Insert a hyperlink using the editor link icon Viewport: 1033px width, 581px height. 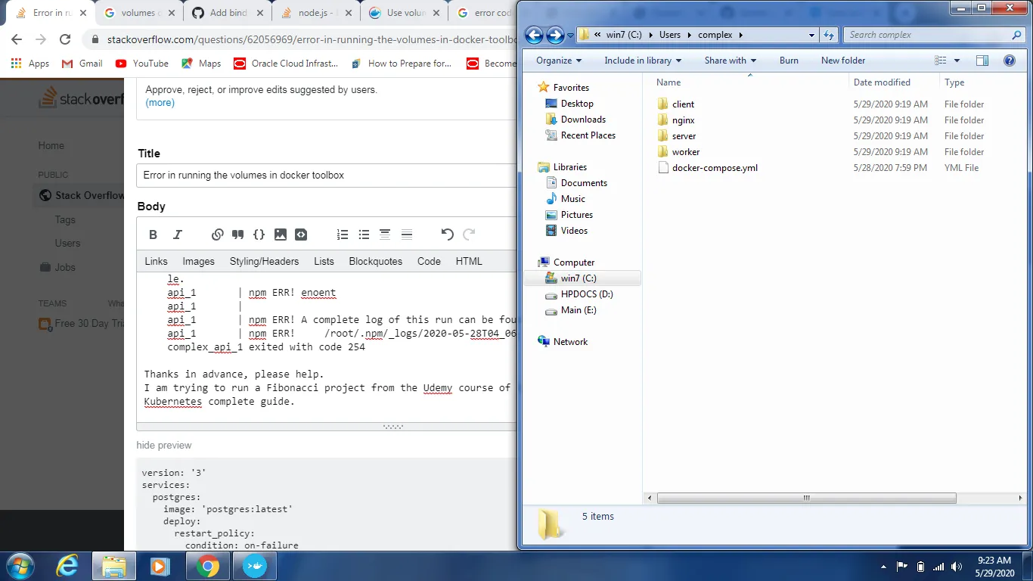pyautogui.click(x=217, y=235)
